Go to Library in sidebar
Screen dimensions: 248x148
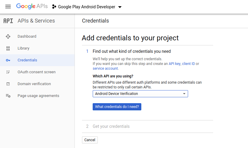pyautogui.click(x=23, y=48)
